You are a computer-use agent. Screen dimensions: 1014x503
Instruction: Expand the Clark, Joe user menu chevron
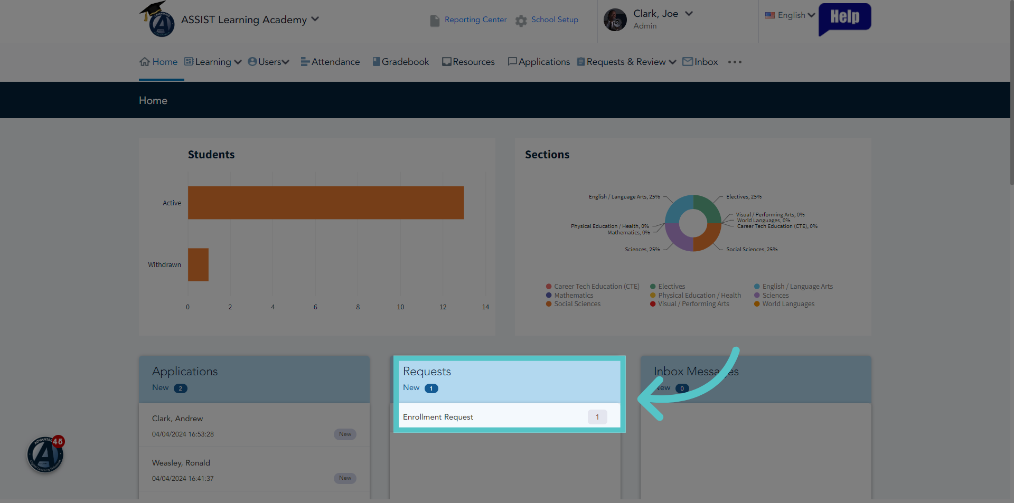click(689, 14)
